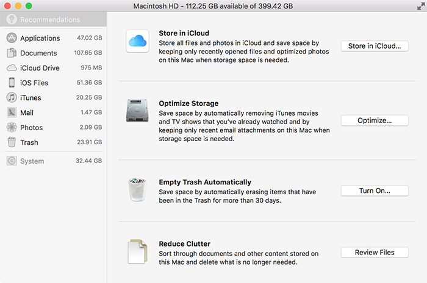Screen dimensions: 427x283
Task: Click the full trash can icon
Action: pyautogui.click(x=137, y=190)
